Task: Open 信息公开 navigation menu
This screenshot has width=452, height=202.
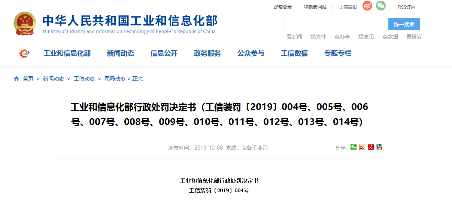Action: click(164, 53)
